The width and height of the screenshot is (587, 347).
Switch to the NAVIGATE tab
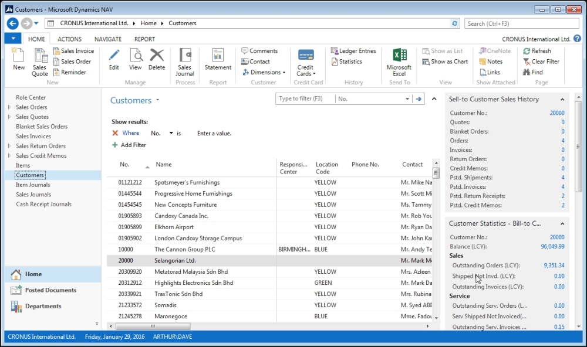pyautogui.click(x=108, y=39)
